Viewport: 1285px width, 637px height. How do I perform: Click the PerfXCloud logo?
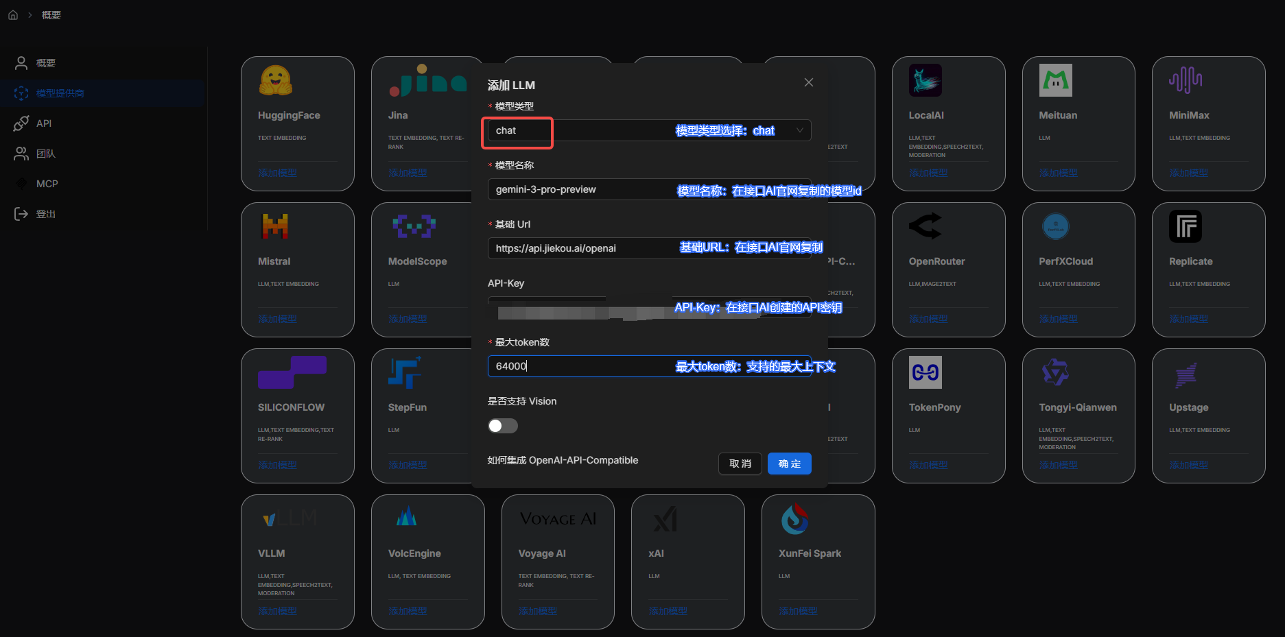(x=1056, y=226)
